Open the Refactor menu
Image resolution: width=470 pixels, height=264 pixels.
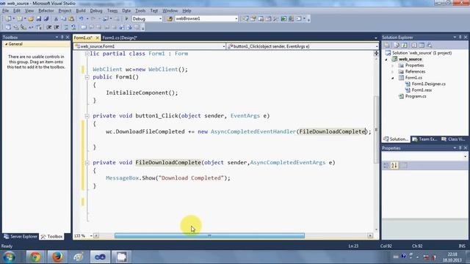[x=46, y=10]
